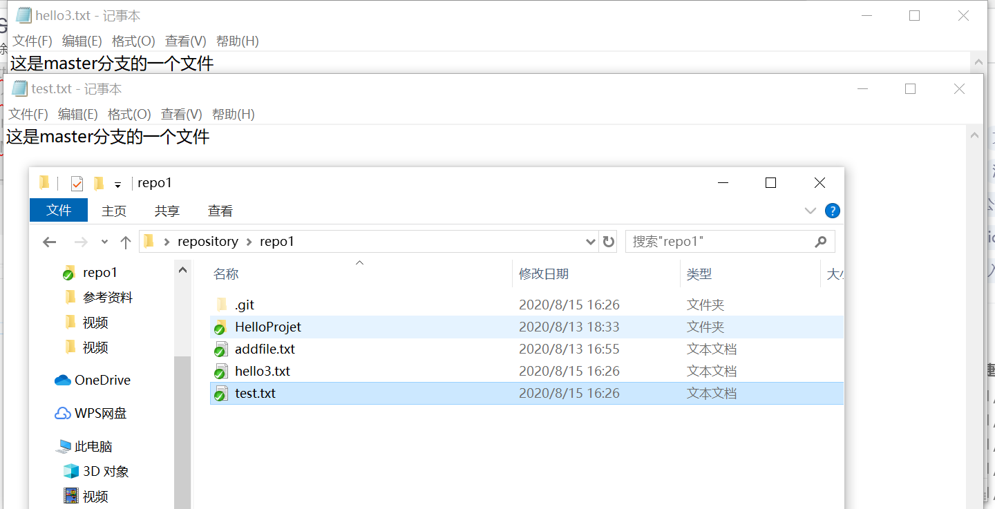Click the test.txt Notepad title icon
995x509 pixels.
pos(19,88)
